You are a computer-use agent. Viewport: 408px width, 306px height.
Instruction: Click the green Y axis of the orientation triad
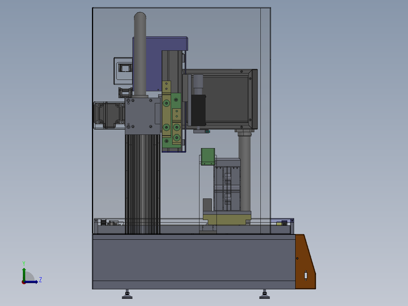(x=24, y=275)
